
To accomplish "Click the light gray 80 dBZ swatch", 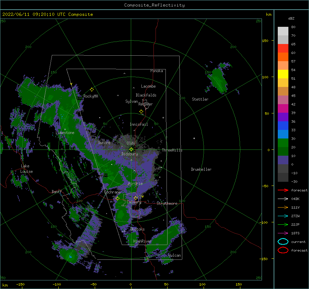I will click(x=283, y=31).
